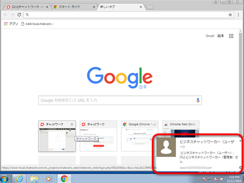Open the Chrome Web Store thumbnail
Screen dimensions: 244x183
181,127
